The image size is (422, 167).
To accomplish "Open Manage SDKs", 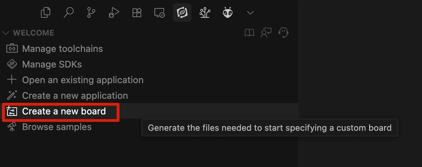I will (52, 64).
